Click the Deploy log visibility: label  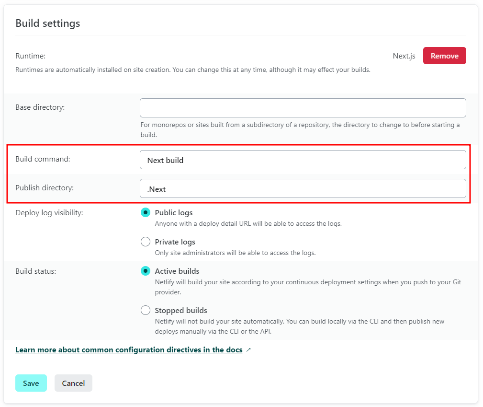(x=49, y=212)
